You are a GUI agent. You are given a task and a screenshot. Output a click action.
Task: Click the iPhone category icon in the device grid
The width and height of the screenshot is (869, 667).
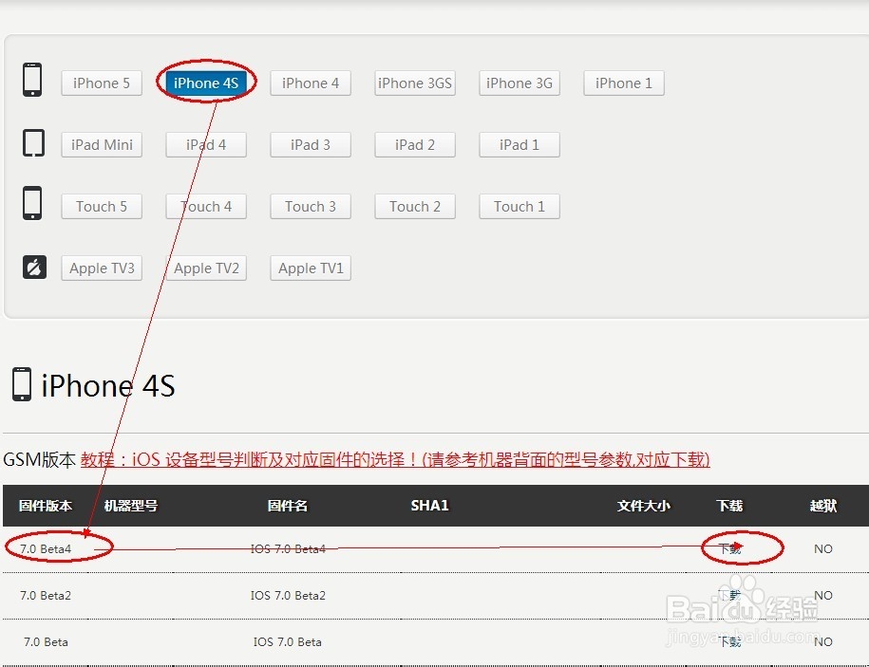click(x=32, y=80)
